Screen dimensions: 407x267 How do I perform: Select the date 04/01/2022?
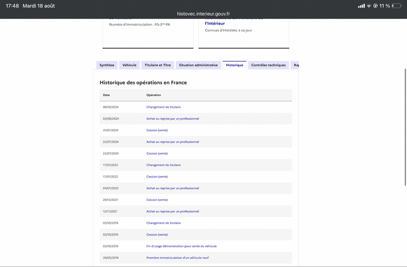110,188
